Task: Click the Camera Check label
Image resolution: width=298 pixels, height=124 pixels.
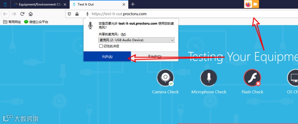Action: 165,92
